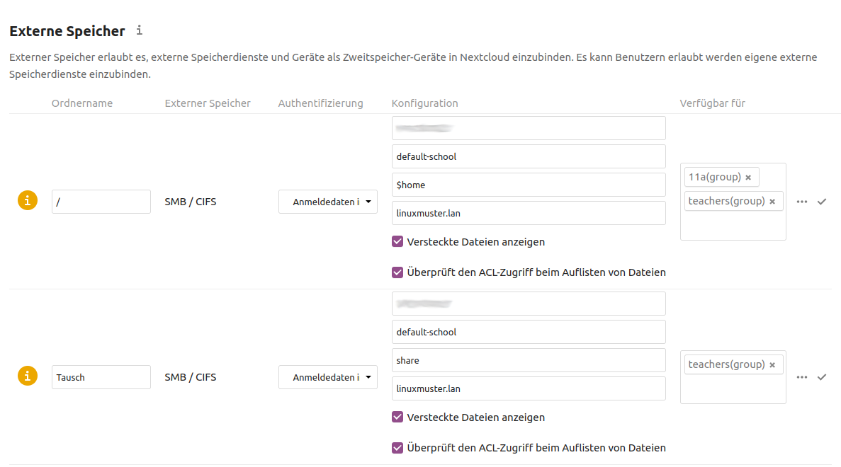Remove the 11a(group) tag
The height and width of the screenshot is (467, 841).
point(748,178)
